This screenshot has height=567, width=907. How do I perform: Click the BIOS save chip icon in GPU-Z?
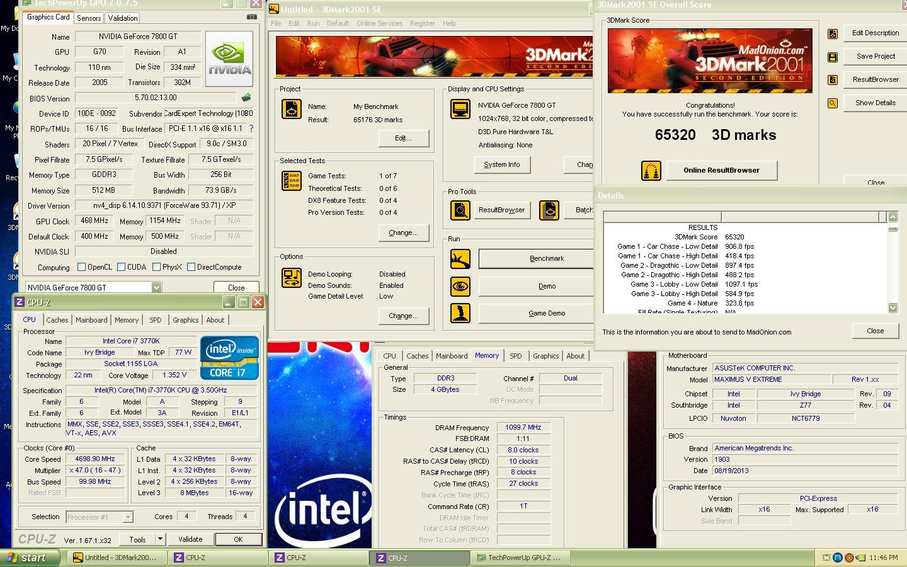[246, 98]
